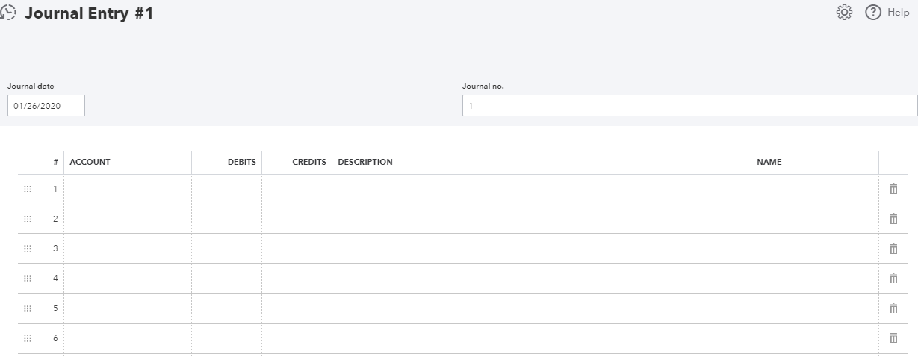The width and height of the screenshot is (918, 358).
Task: Click the Credits cell in row 2
Action: click(x=297, y=219)
